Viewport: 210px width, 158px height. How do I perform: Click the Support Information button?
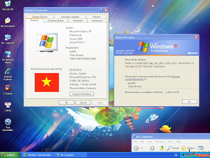coord(82,94)
